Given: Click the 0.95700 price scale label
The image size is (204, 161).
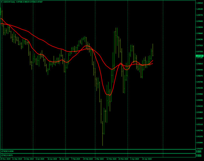Looking at the screenshot, I should pyautogui.click(x=200, y=82).
